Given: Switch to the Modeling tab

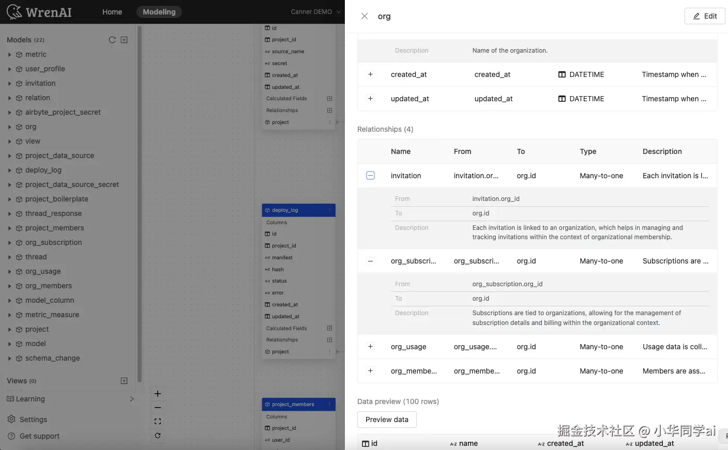Looking at the screenshot, I should tap(159, 11).
